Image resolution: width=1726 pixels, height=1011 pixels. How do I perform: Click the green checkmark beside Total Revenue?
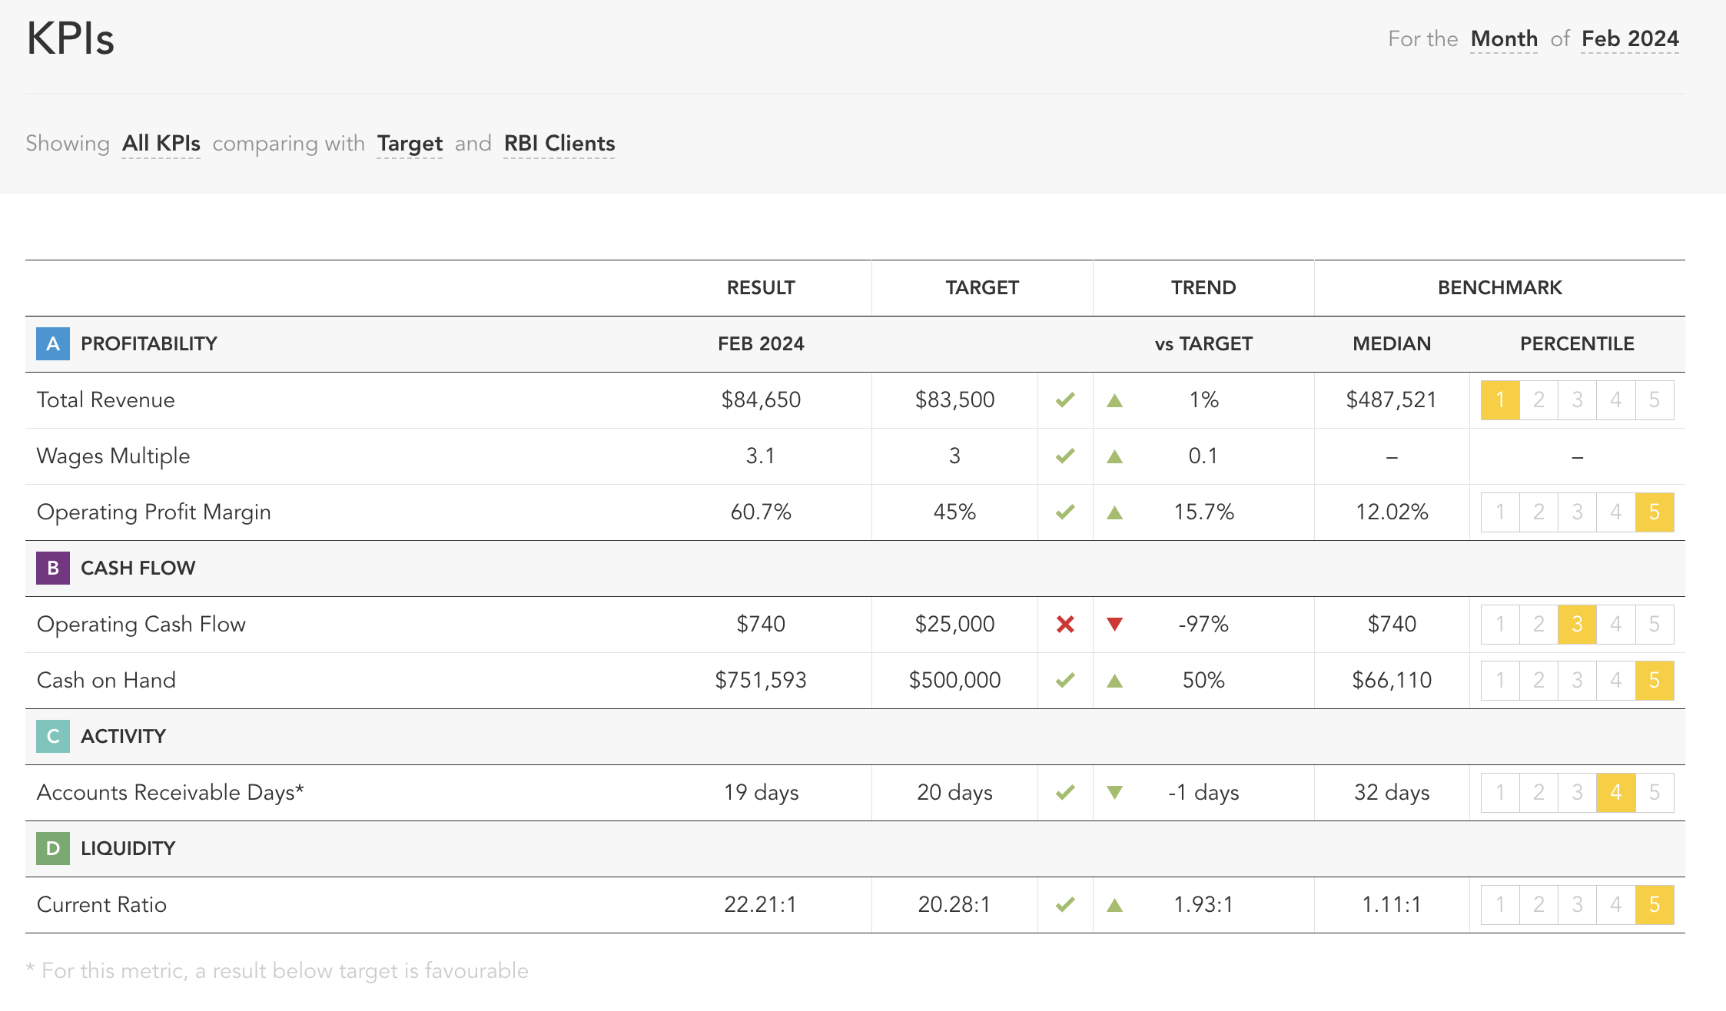(x=1066, y=399)
